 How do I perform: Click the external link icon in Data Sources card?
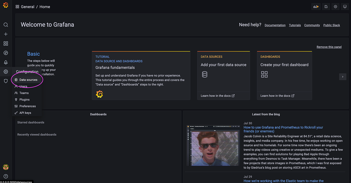coord(233,96)
